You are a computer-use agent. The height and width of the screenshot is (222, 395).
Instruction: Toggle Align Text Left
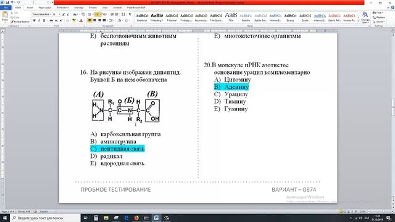pyautogui.click(x=89, y=20)
